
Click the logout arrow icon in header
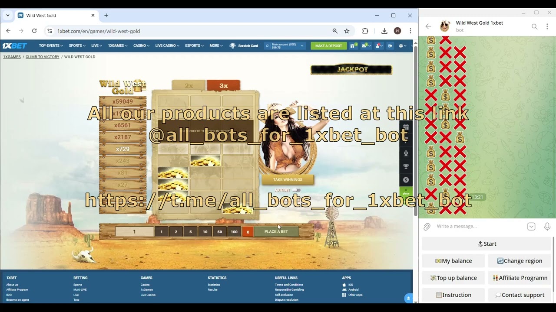tap(390, 45)
